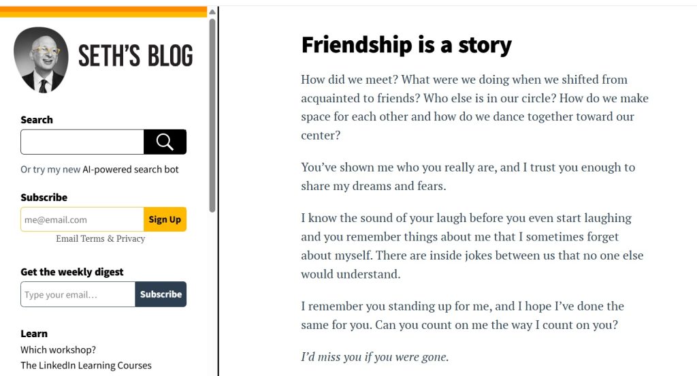
Task: Open the Friendship is a story post title
Action: [x=406, y=45]
